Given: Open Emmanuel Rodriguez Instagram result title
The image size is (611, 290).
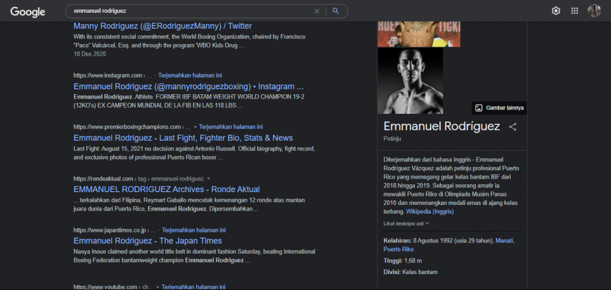Looking at the screenshot, I should 188,86.
